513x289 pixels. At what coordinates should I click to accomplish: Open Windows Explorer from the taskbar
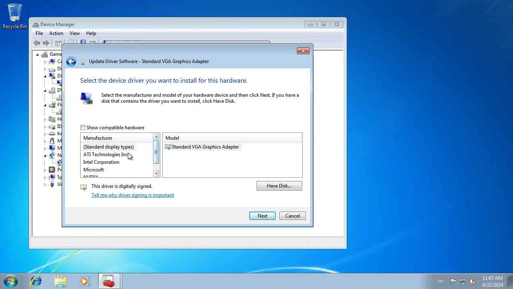coord(61,281)
